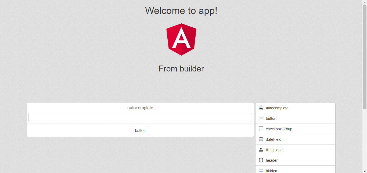
Task: Click the header H icon
Action: point(261,160)
